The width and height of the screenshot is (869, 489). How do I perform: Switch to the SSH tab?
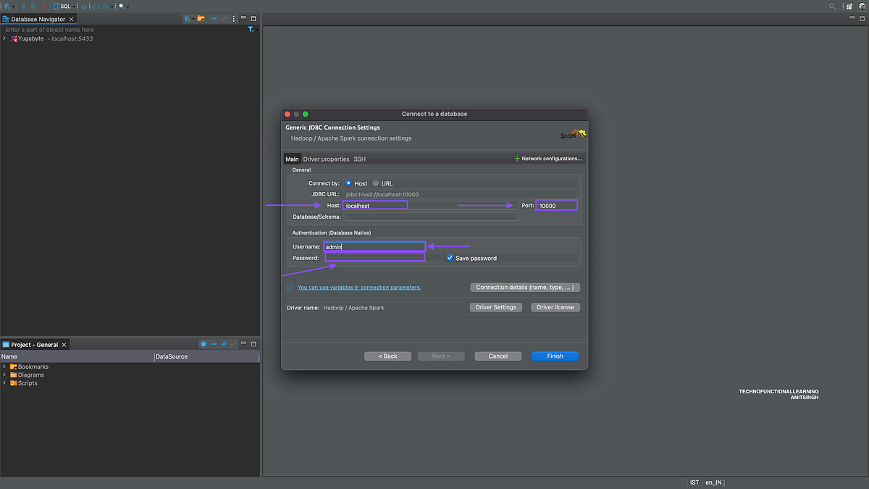coord(359,159)
